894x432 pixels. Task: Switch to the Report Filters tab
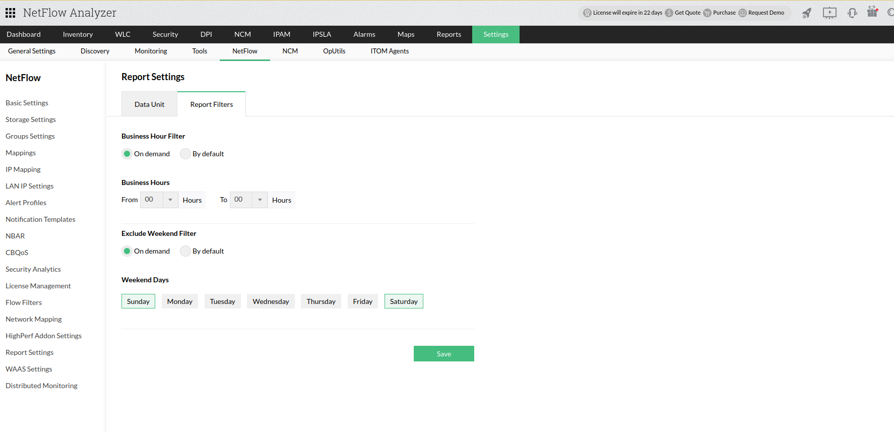pyautogui.click(x=212, y=104)
